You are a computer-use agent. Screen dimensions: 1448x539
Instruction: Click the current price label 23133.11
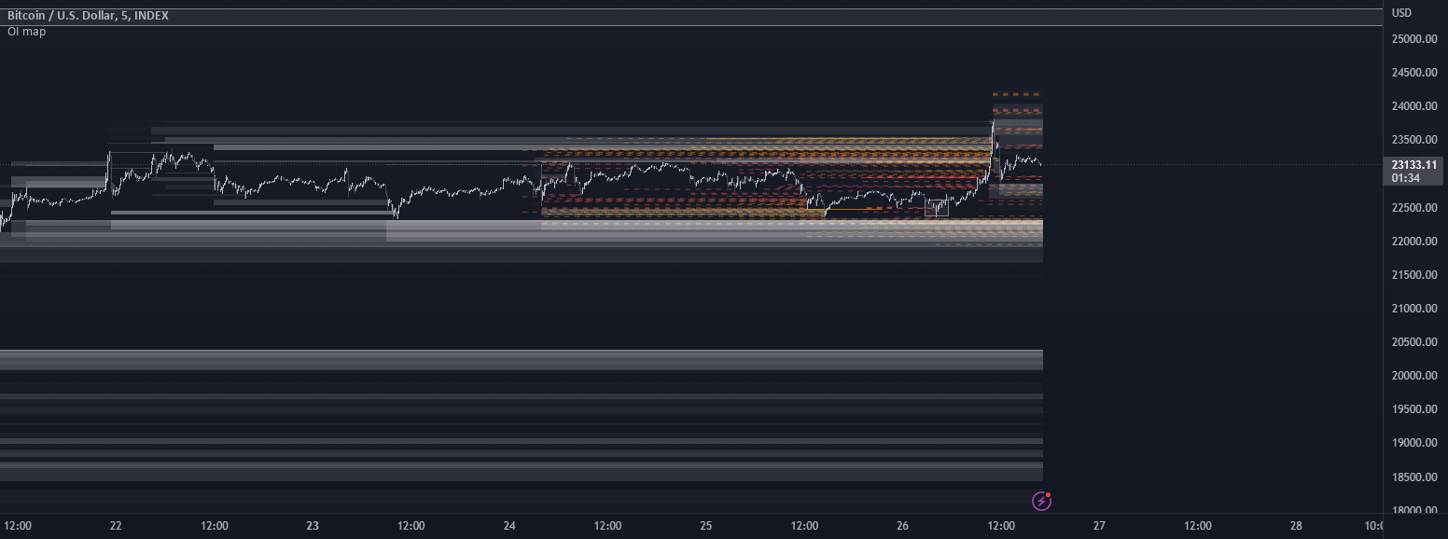click(1412, 165)
